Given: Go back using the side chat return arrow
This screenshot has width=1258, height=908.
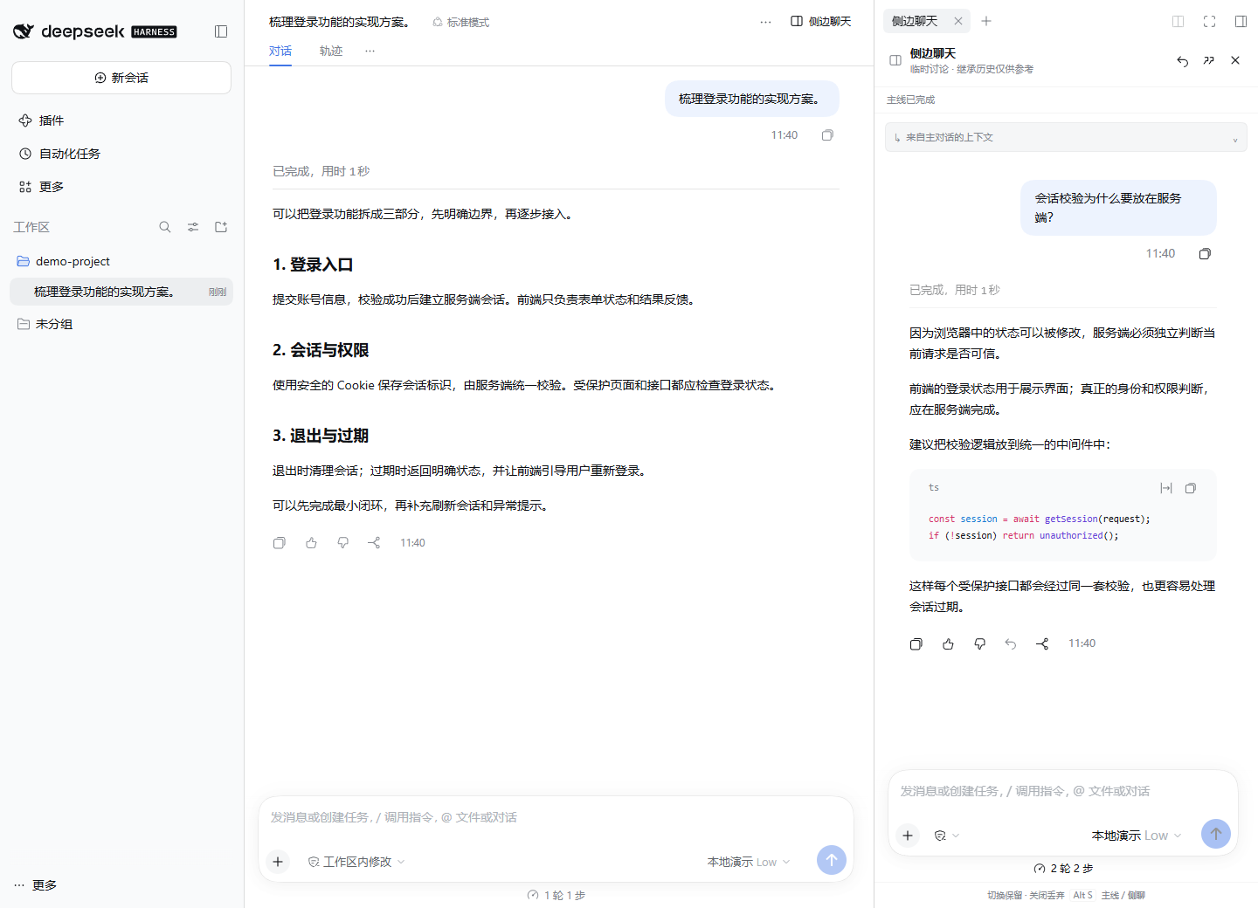Looking at the screenshot, I should tap(1183, 61).
